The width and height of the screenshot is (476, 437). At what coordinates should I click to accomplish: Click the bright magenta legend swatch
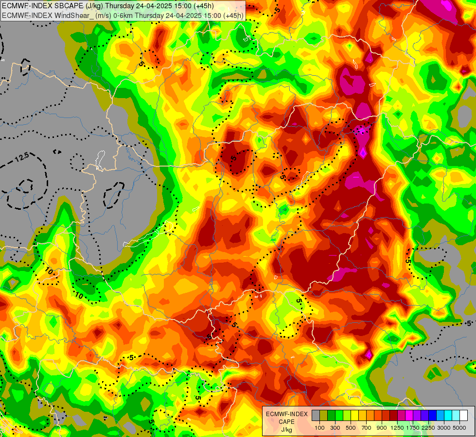pyautogui.click(x=409, y=415)
